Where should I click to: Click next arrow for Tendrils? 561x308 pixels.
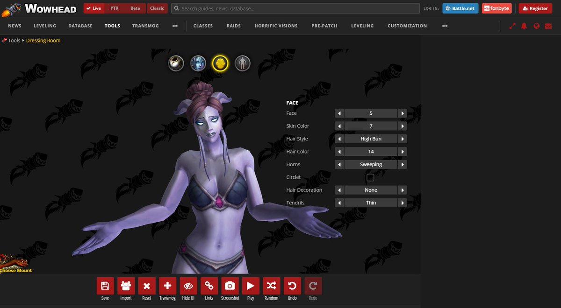403,203
